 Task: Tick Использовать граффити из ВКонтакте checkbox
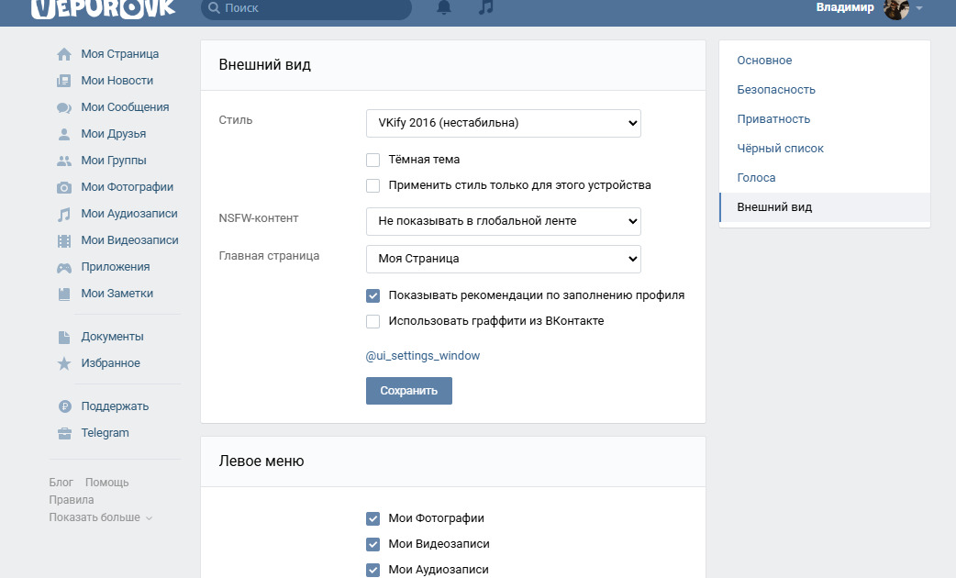(x=373, y=321)
